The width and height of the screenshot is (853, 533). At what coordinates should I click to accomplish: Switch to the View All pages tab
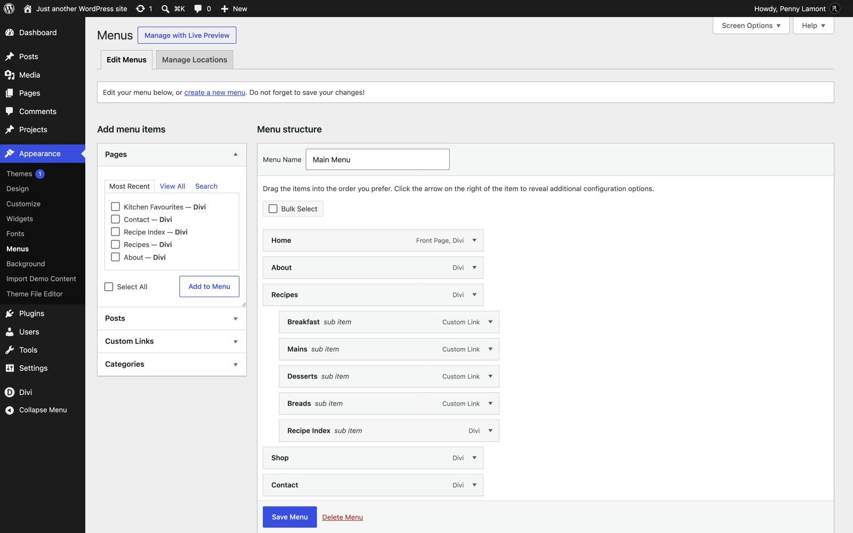[x=172, y=186]
